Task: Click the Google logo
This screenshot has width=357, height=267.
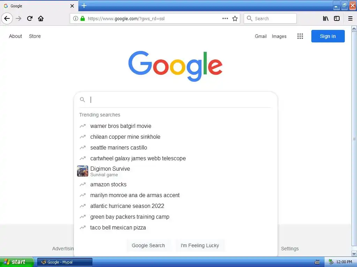Action: pyautogui.click(x=175, y=66)
